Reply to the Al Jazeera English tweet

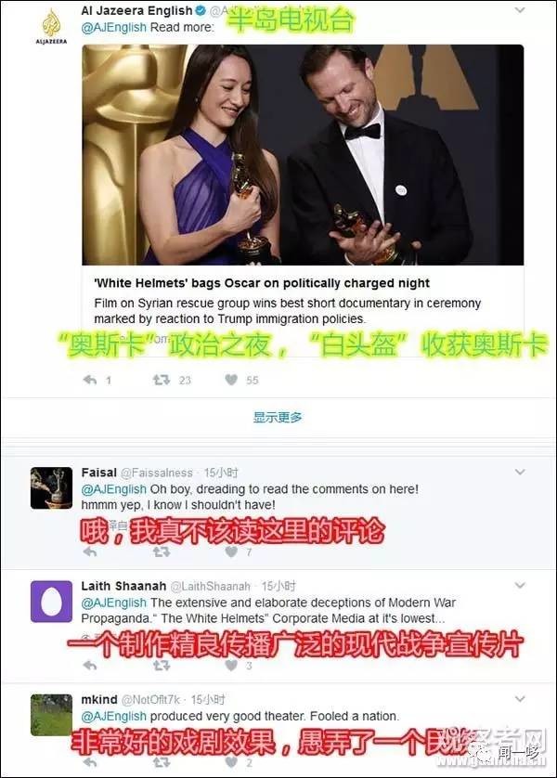pos(90,380)
